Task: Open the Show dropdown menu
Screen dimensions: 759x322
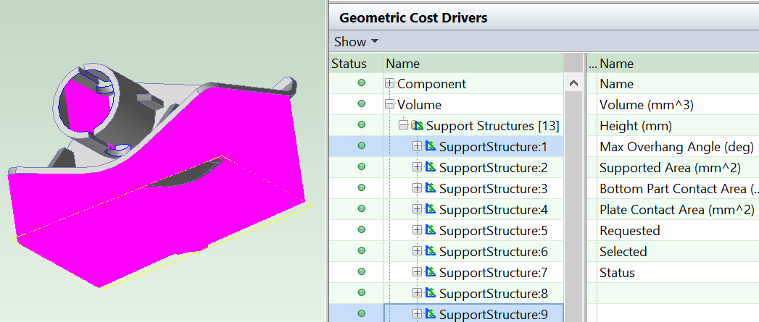Action: pyautogui.click(x=356, y=42)
